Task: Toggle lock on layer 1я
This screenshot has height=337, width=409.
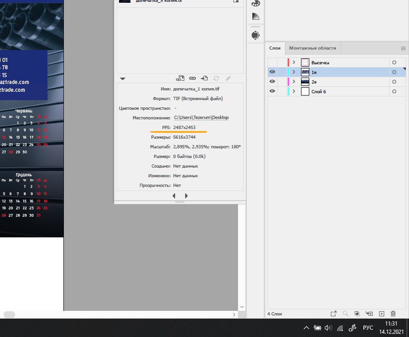Action: 281,72
